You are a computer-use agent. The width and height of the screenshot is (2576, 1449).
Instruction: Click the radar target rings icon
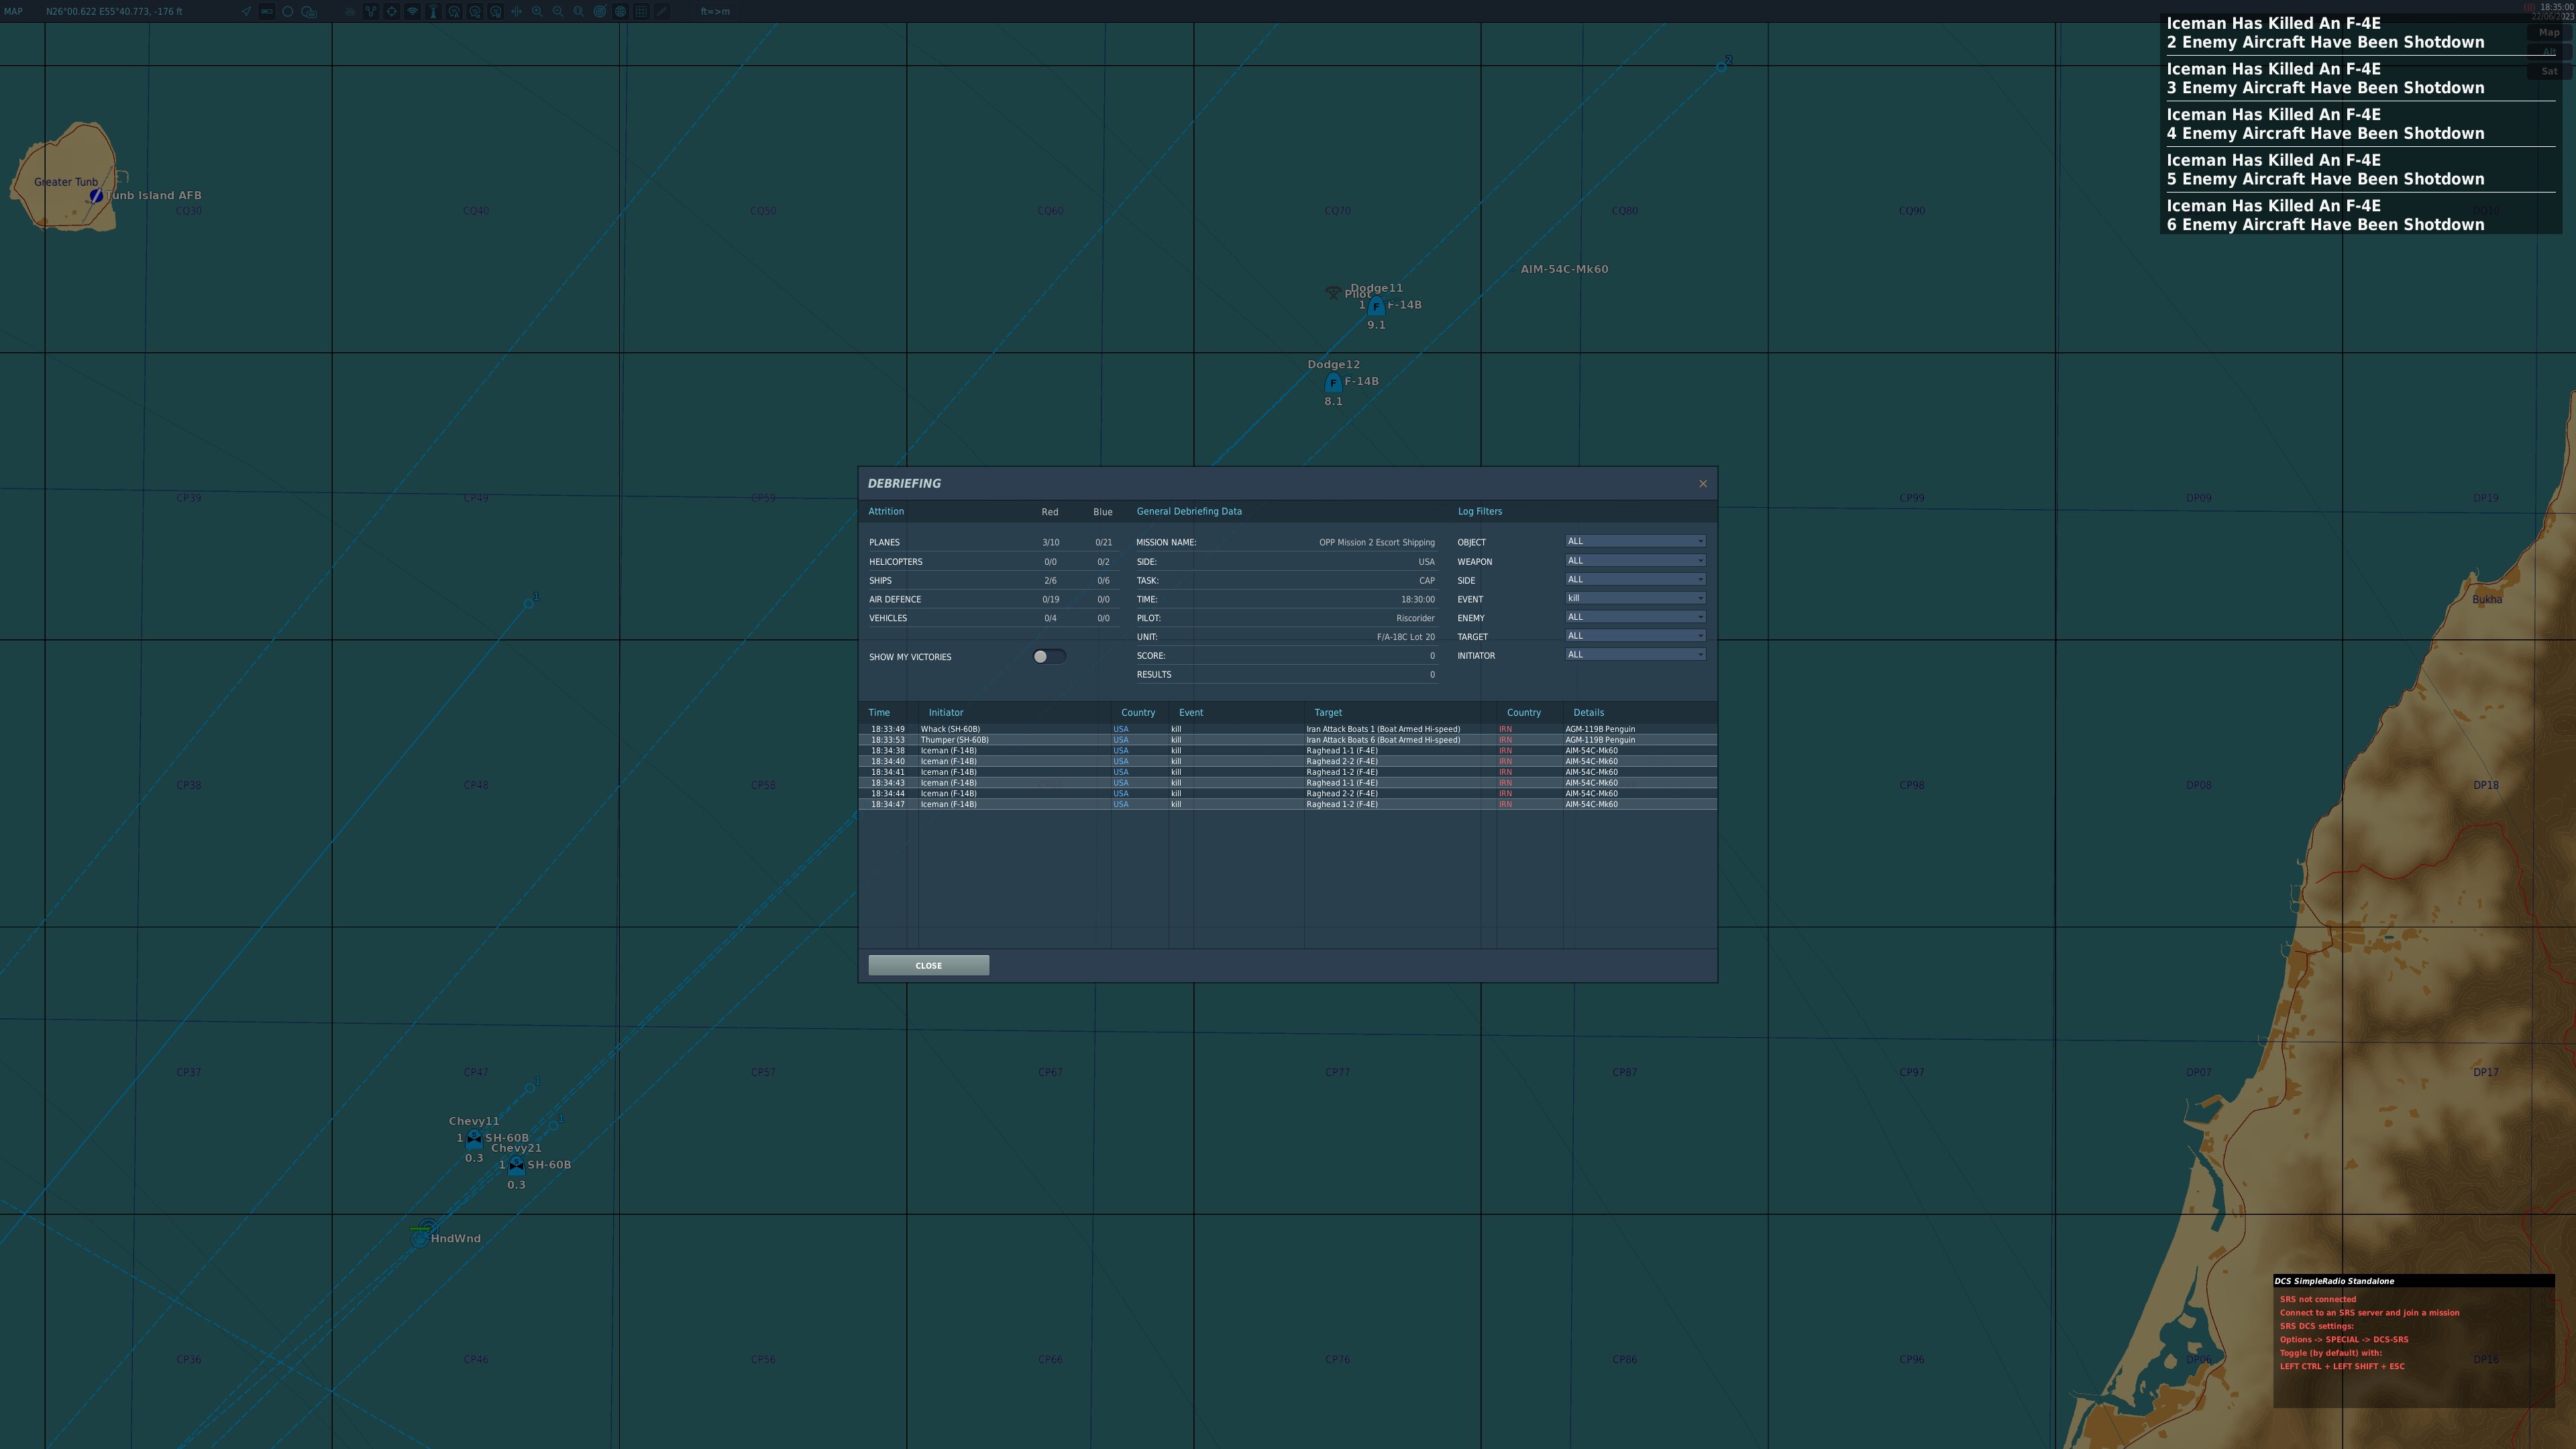tap(600, 11)
